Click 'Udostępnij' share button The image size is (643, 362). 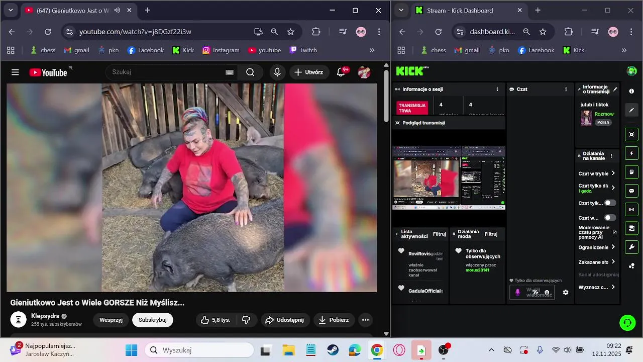284,320
